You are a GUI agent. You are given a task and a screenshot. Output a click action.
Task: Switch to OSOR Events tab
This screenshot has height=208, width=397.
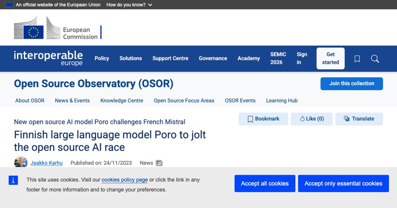(x=240, y=101)
